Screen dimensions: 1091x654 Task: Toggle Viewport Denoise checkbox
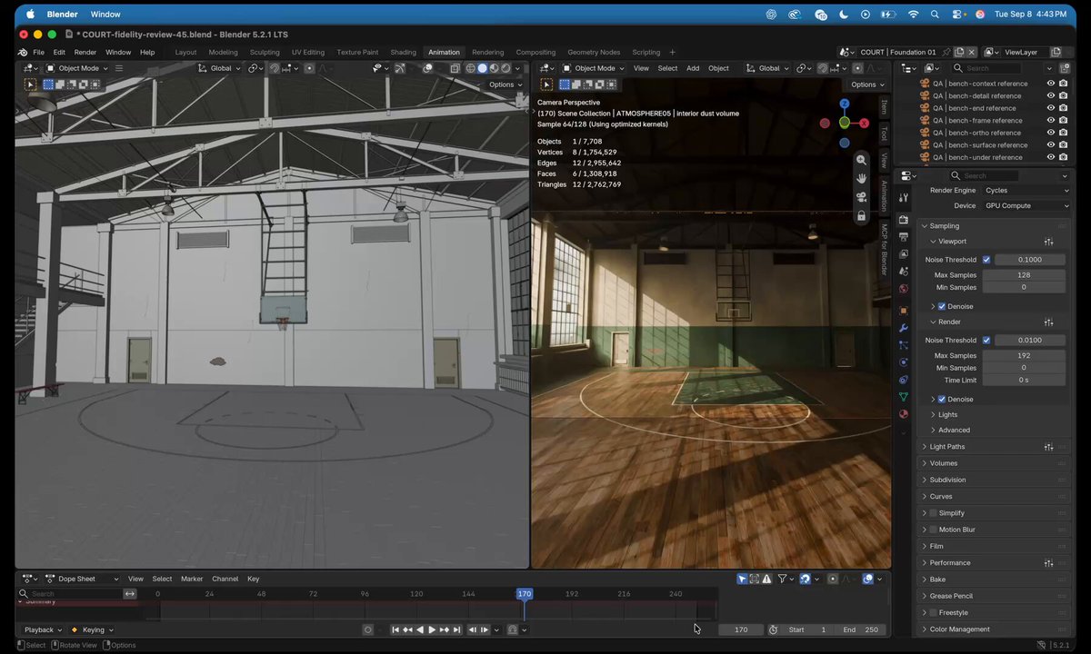[942, 306]
